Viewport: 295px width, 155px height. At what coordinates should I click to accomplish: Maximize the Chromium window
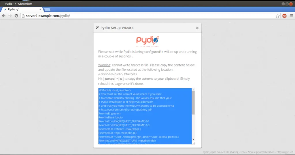pos(287,4)
